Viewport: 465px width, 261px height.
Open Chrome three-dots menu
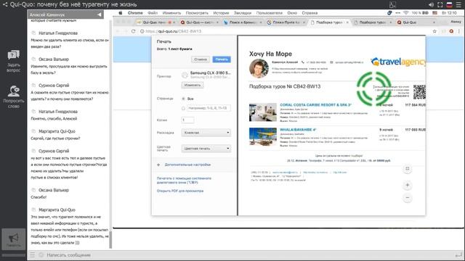click(x=458, y=31)
